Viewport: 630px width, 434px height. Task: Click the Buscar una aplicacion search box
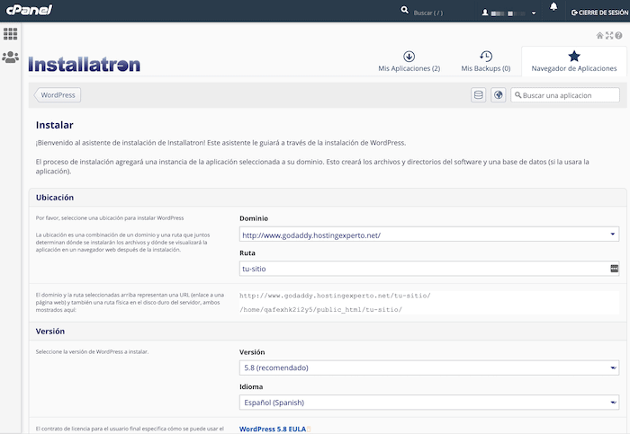coord(565,95)
